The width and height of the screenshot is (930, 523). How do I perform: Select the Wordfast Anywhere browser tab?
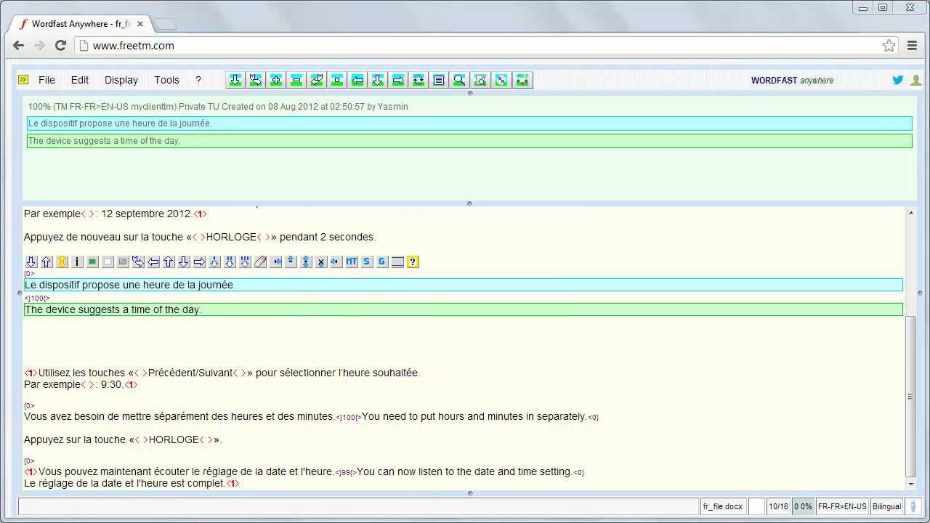[80, 24]
